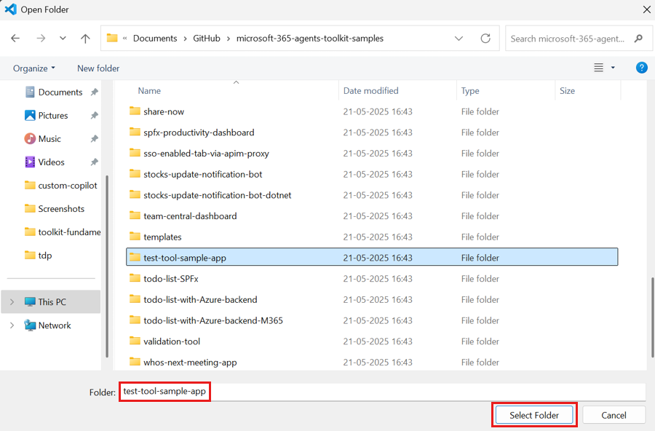Screen dimensions: 655x431
Task: Sort by Date modified column header
Action: click(370, 91)
